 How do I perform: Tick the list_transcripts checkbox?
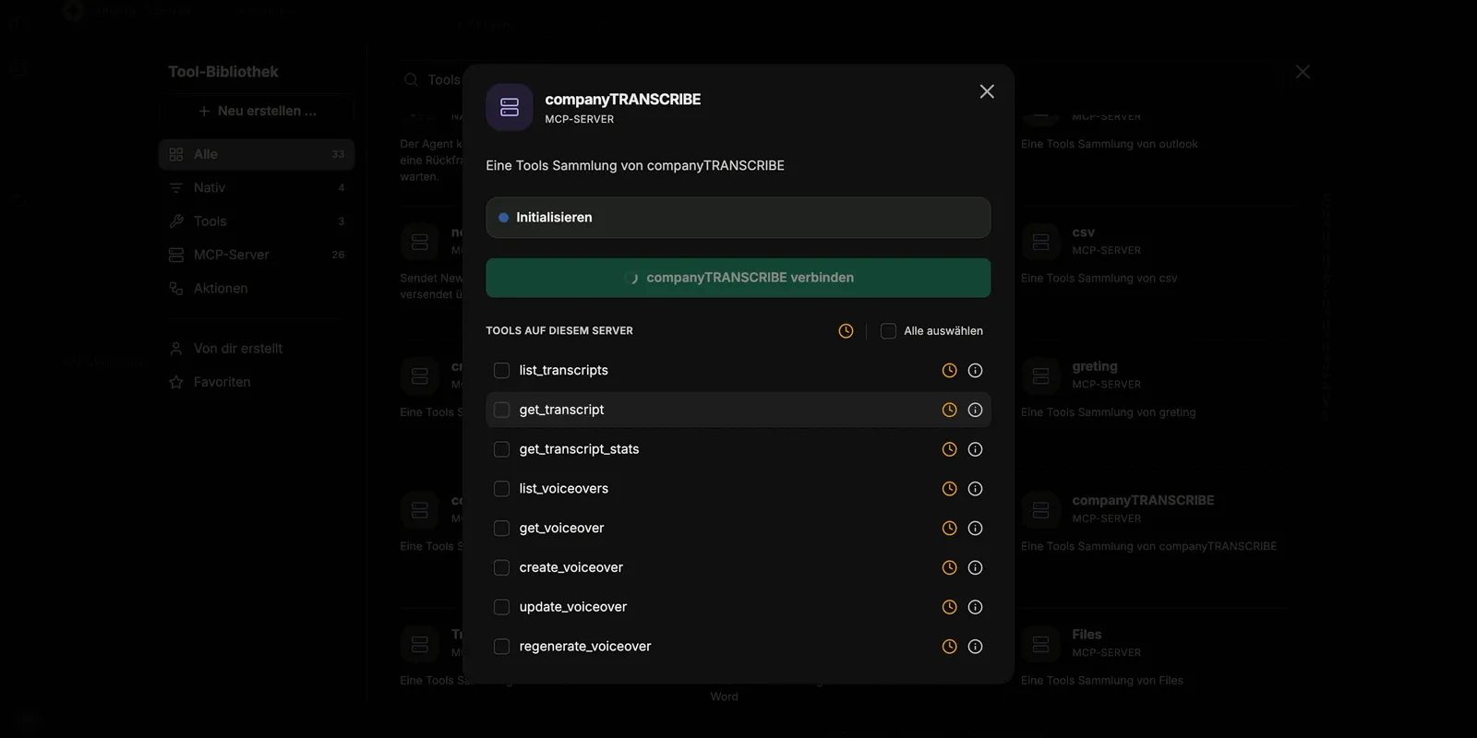tap(501, 370)
